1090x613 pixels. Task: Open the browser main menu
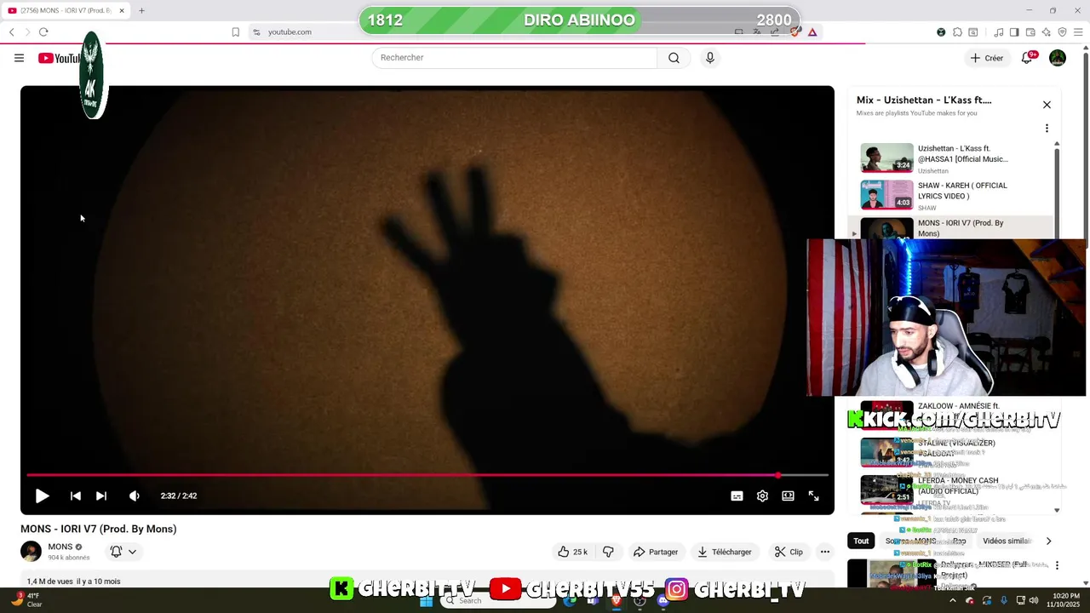click(1079, 32)
